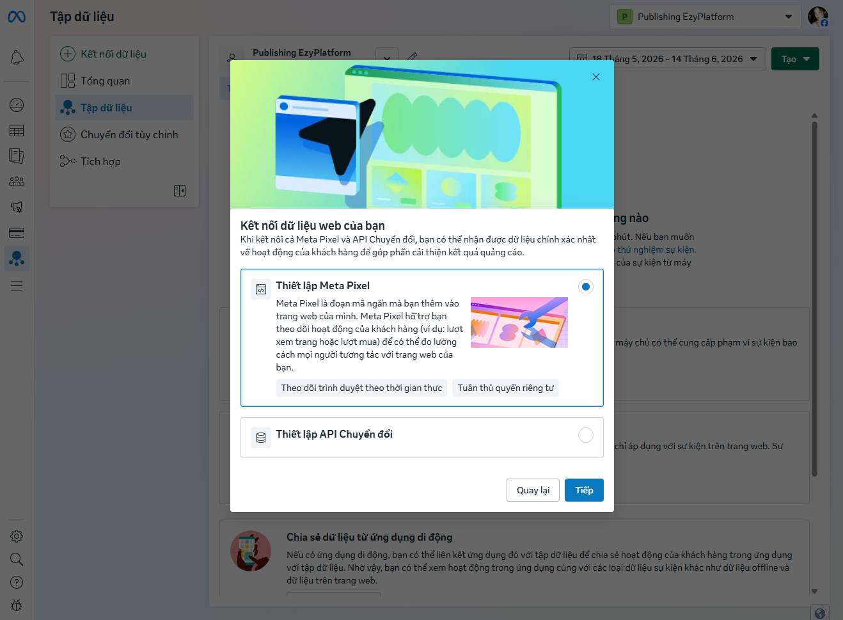Click the Quay lại button
This screenshot has height=620, width=843.
(x=533, y=490)
